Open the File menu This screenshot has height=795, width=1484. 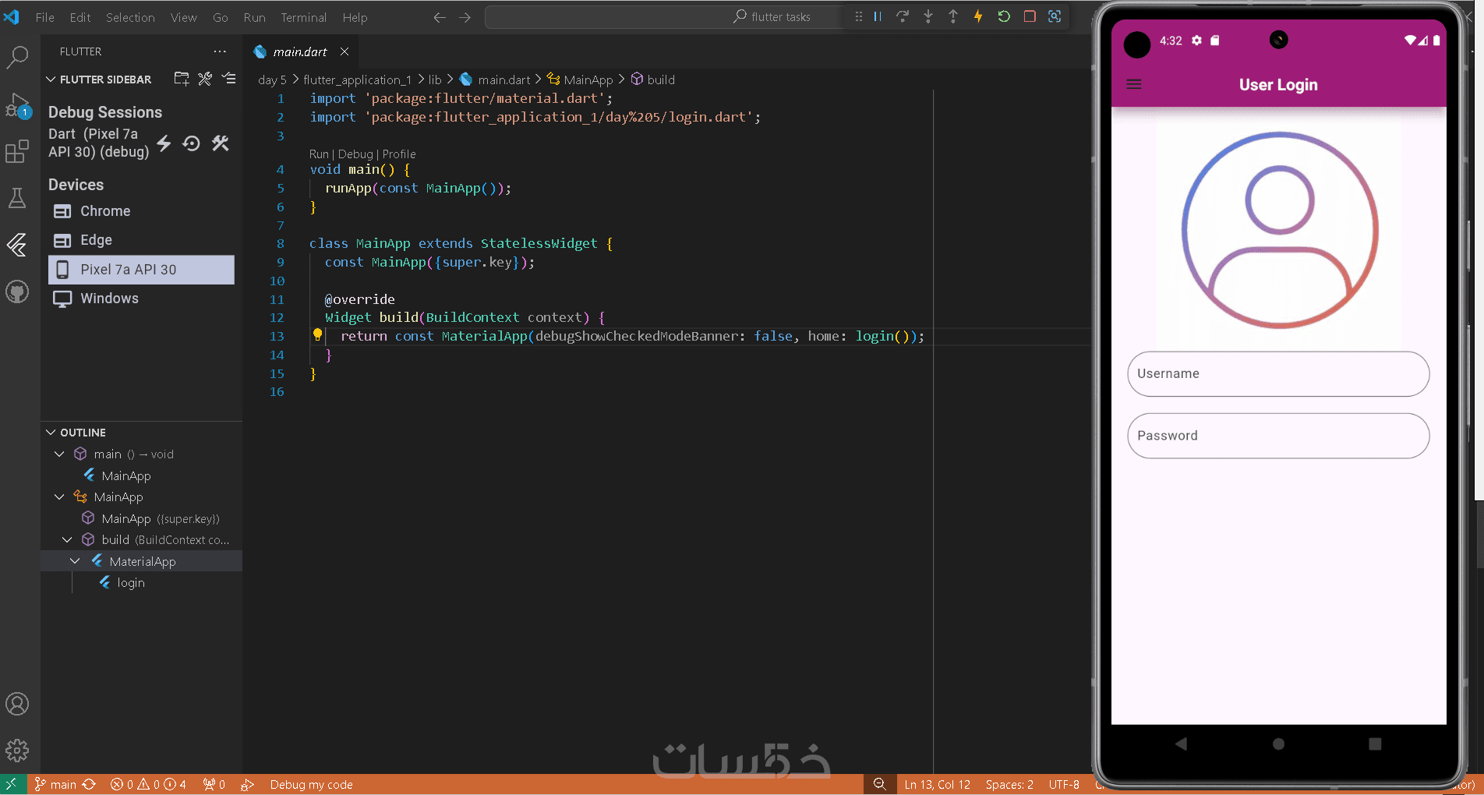pyautogui.click(x=45, y=17)
